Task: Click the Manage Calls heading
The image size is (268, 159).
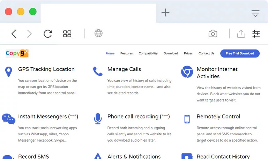Action: pyautogui.click(x=124, y=69)
